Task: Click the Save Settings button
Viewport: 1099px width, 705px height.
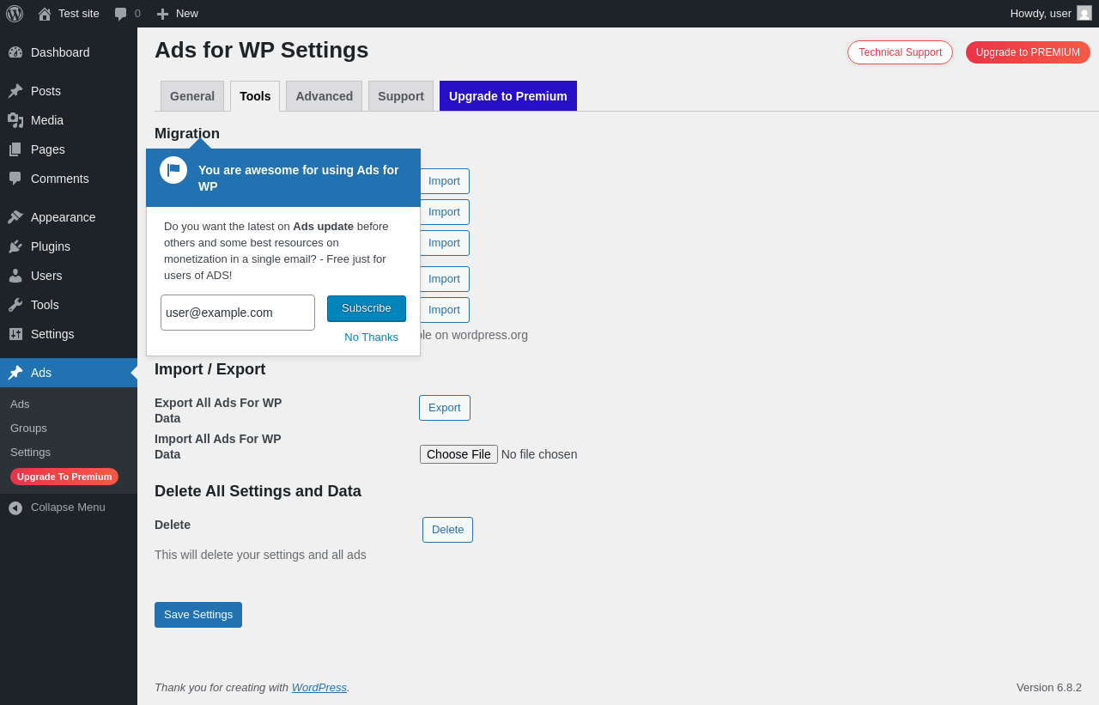Action: [198, 615]
